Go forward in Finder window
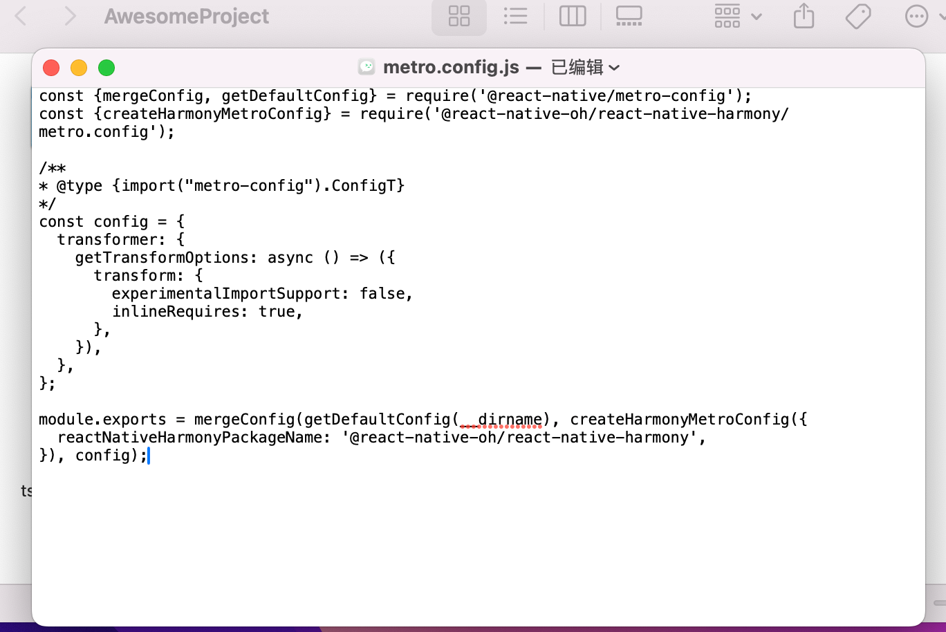 tap(69, 16)
